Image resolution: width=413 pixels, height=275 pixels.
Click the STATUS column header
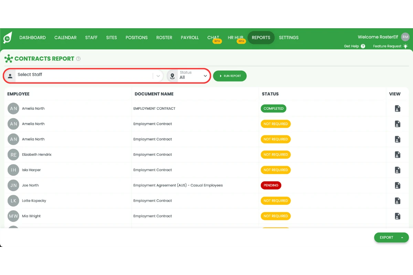click(x=270, y=94)
